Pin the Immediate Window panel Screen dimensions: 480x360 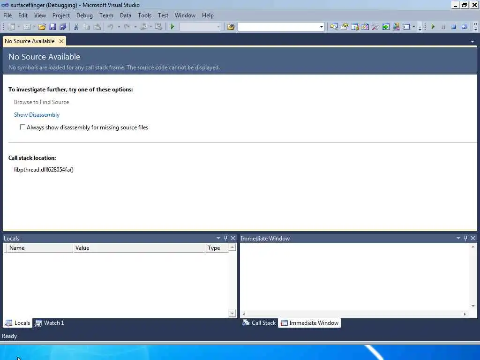(x=465, y=238)
